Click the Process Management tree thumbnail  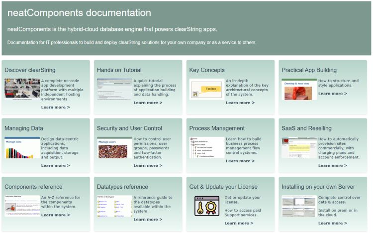[x=206, y=147]
